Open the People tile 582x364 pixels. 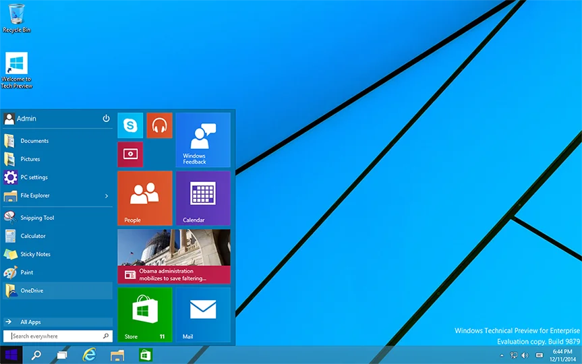(x=145, y=198)
